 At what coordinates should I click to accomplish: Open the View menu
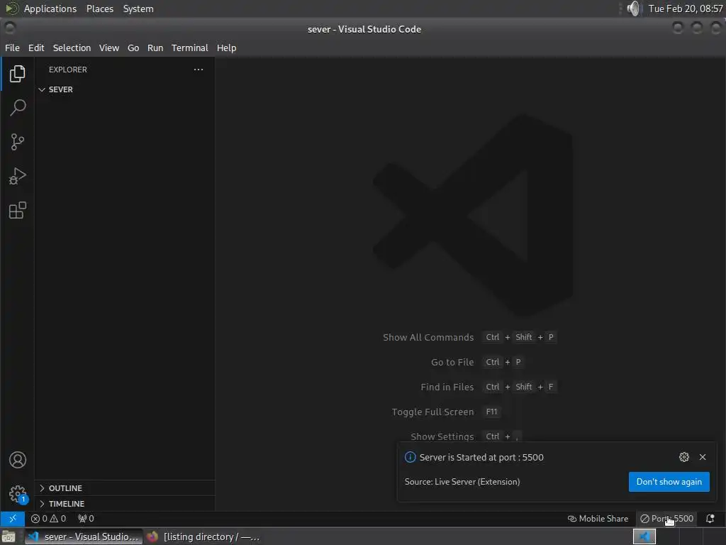click(108, 48)
